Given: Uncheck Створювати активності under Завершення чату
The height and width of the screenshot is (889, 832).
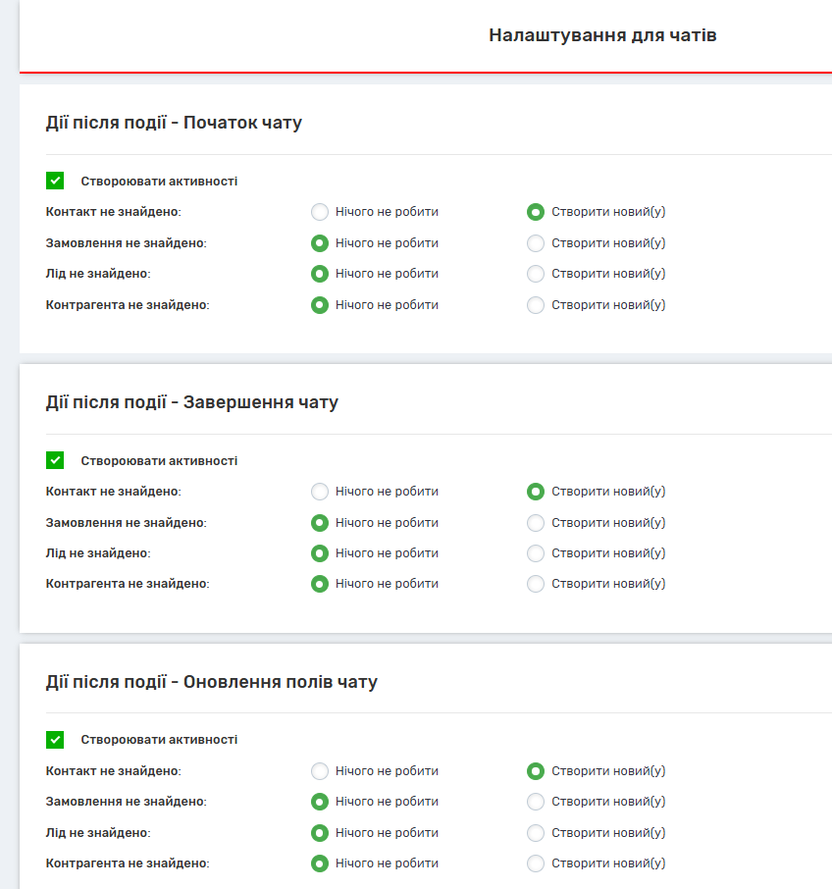Looking at the screenshot, I should (55, 460).
